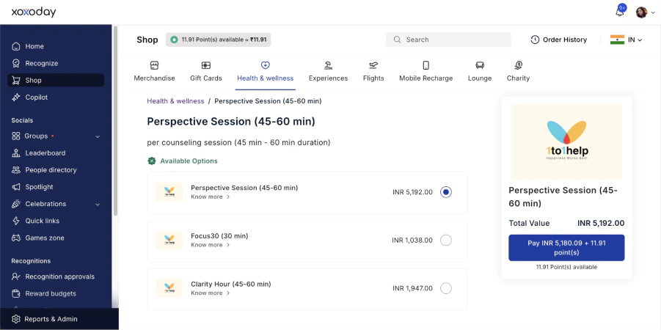
Task: Click the Quick links bolt icon
Action: (x=16, y=221)
